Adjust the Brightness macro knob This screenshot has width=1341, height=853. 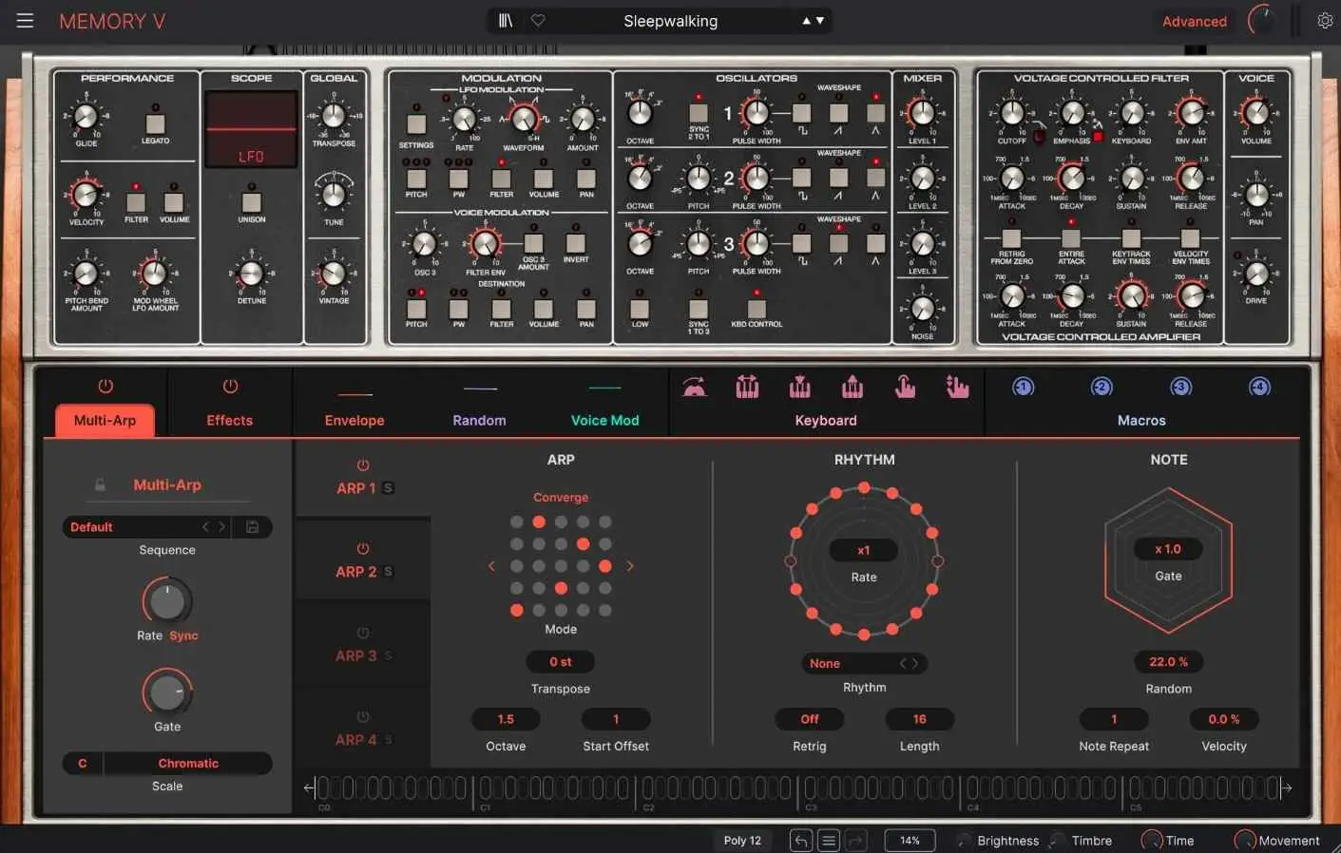pos(965,841)
